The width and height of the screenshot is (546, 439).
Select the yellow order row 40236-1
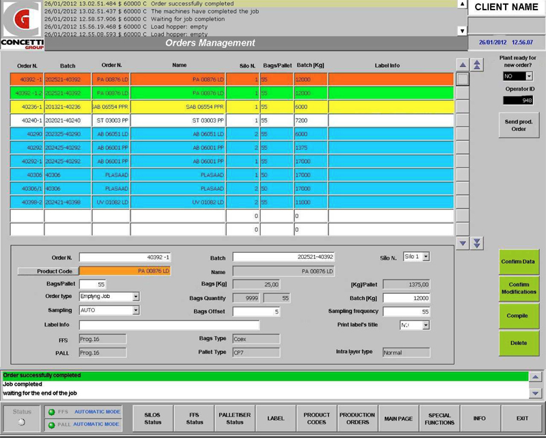pos(232,107)
